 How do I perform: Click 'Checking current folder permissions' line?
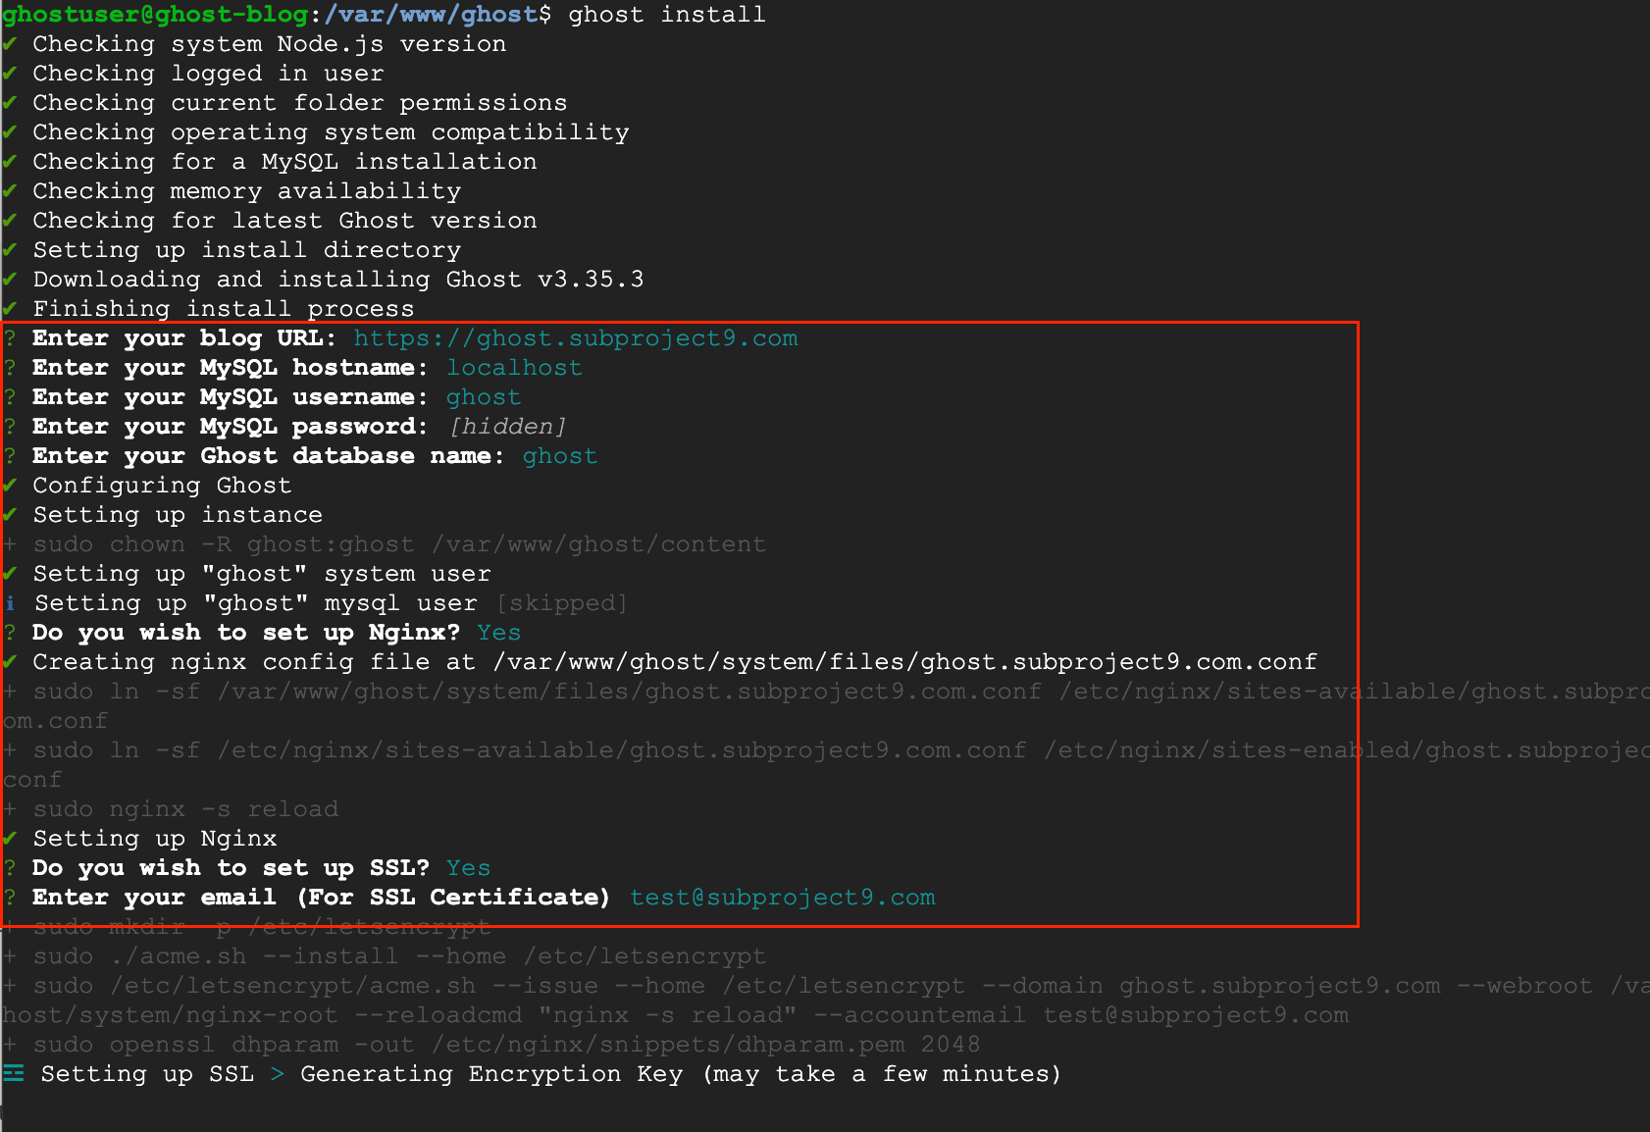click(x=300, y=103)
